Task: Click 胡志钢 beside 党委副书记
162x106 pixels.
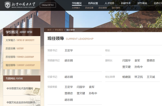Action: pyautogui.click(x=69, y=61)
